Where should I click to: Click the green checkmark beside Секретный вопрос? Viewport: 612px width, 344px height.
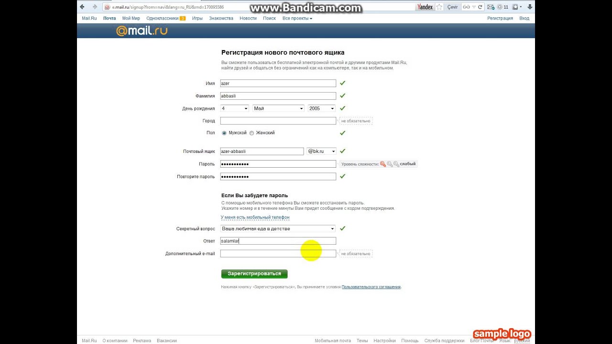click(342, 228)
